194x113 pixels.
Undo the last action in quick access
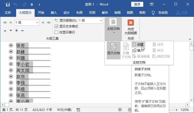pos(15,5)
